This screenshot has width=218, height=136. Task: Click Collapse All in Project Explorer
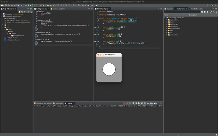click(x=20, y=12)
